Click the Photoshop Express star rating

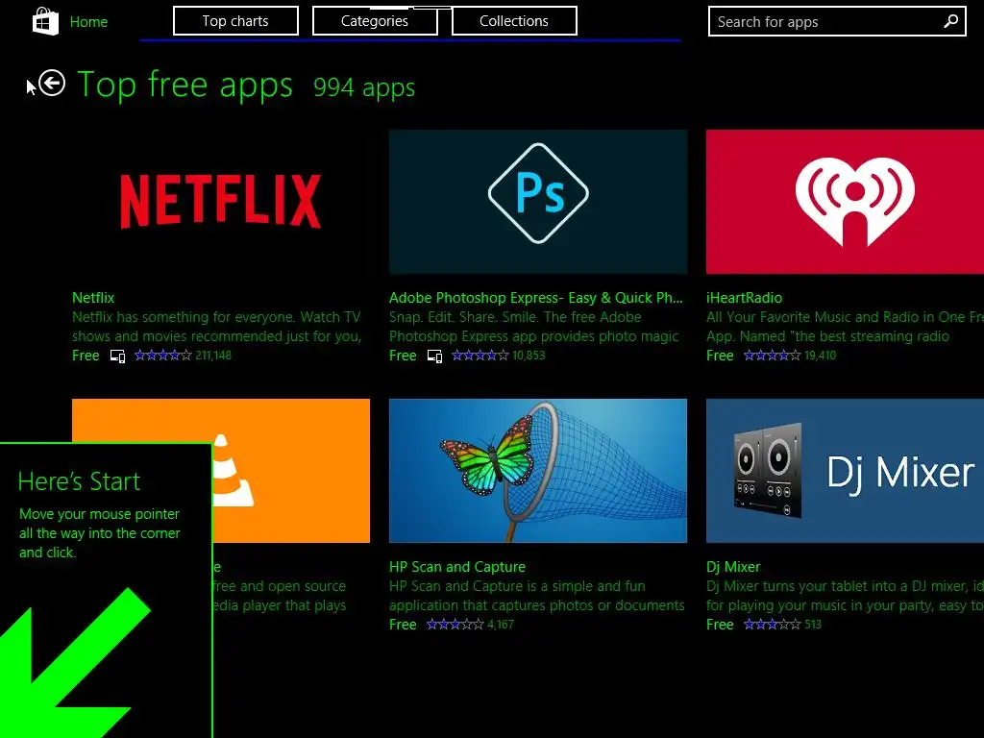pyautogui.click(x=480, y=356)
